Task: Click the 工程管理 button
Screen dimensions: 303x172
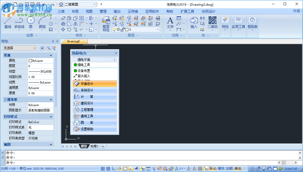Action: (x=95, y=110)
